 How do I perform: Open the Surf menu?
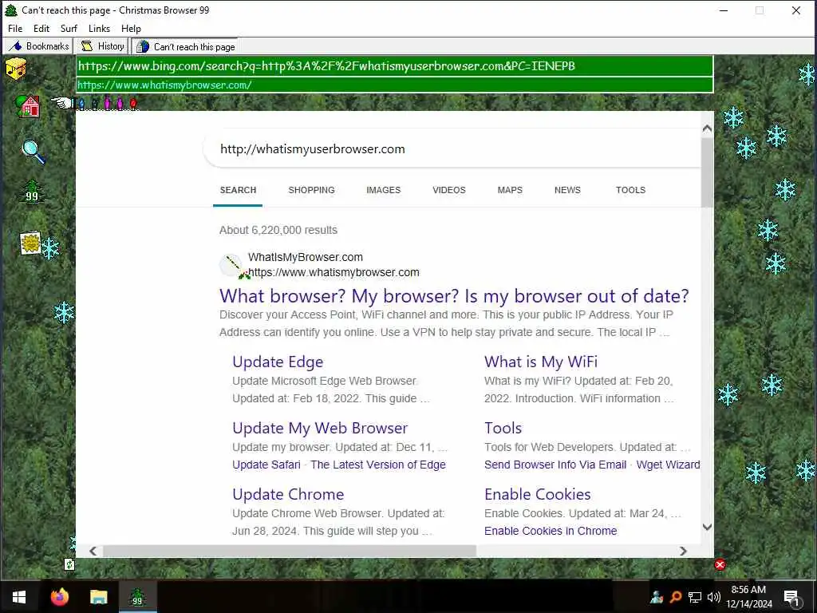click(x=69, y=29)
